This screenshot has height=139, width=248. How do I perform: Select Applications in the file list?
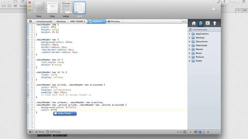coord(202,34)
